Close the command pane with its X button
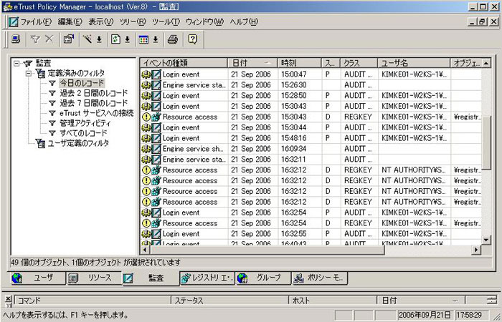Viewport: 502px width, 322px height. coord(9,298)
